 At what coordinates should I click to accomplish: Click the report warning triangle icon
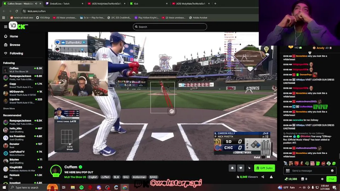coord(271,177)
